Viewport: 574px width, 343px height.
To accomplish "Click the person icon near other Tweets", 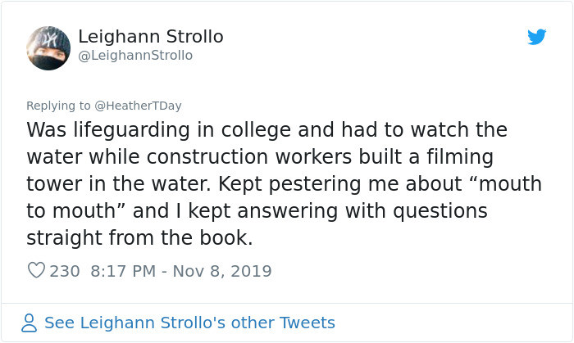I will 30,323.
